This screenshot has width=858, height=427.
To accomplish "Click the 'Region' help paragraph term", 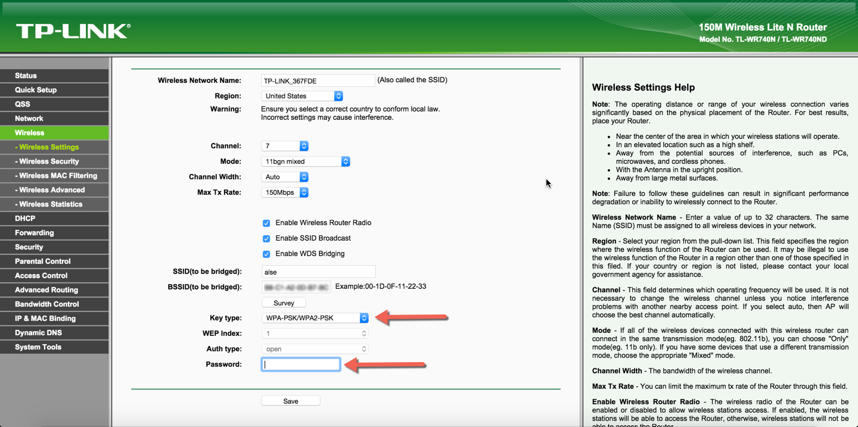I will (x=604, y=241).
